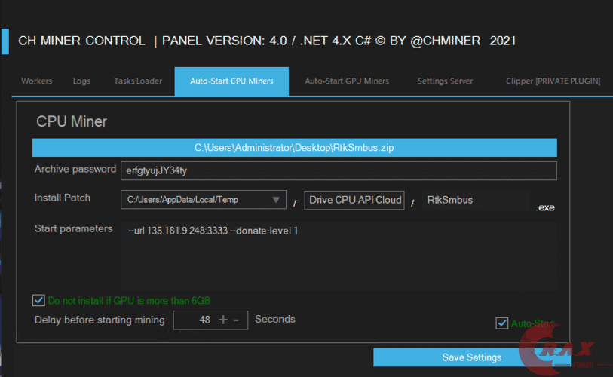Toggle 'Do not install if GPU' checkbox
Image resolution: width=613 pixels, height=377 pixels.
coord(38,300)
